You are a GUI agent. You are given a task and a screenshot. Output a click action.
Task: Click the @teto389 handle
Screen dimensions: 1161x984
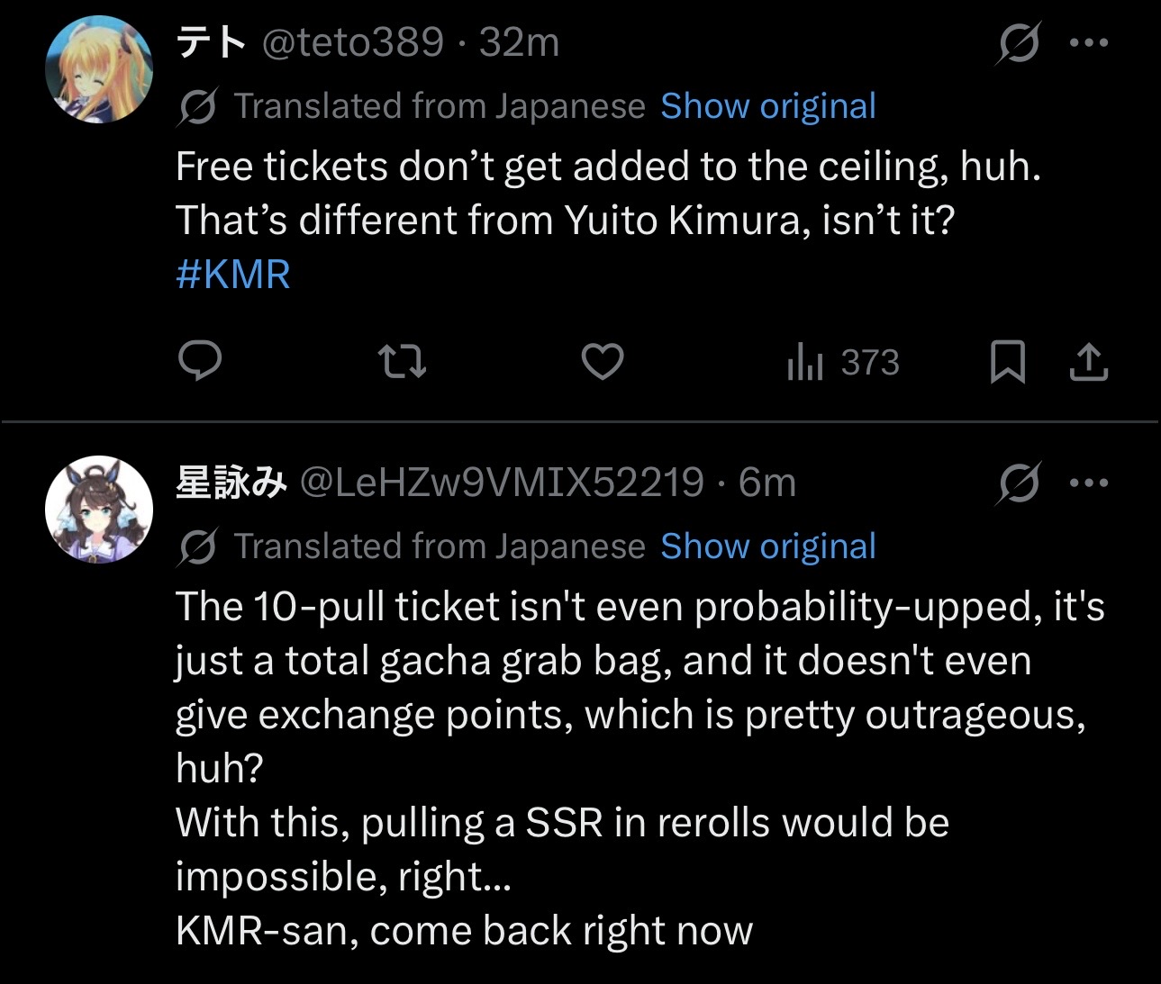(x=353, y=42)
